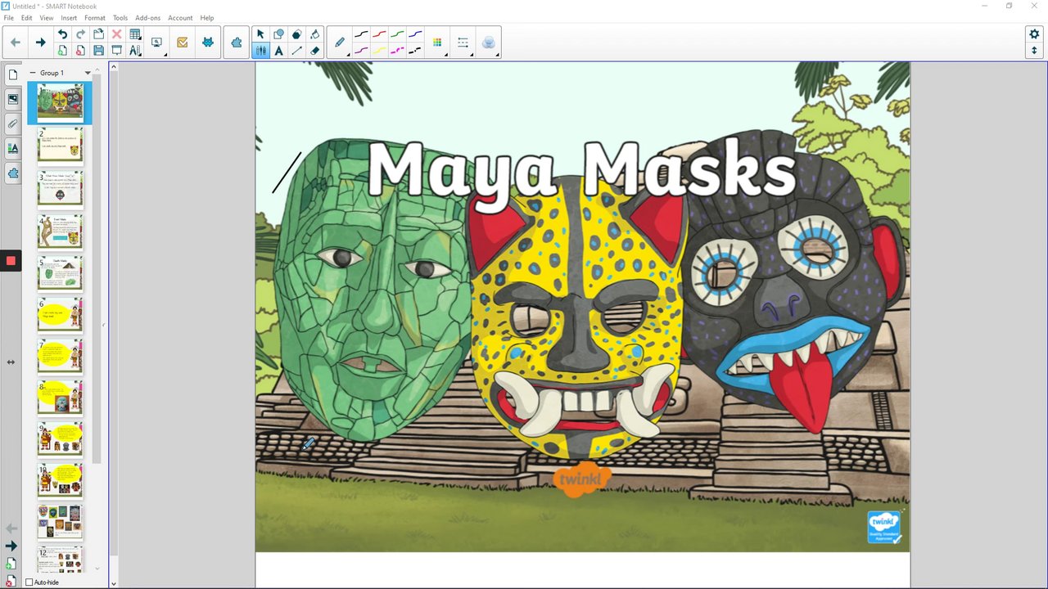Switch to the Properties tab
Image resolution: width=1048 pixels, height=589 pixels.
tap(12, 148)
